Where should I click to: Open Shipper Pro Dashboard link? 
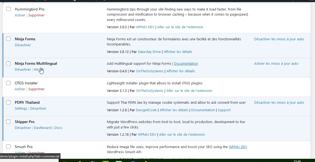click(43, 128)
